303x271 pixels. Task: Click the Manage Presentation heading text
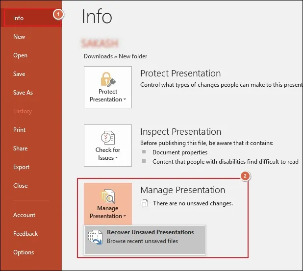tap(182, 190)
